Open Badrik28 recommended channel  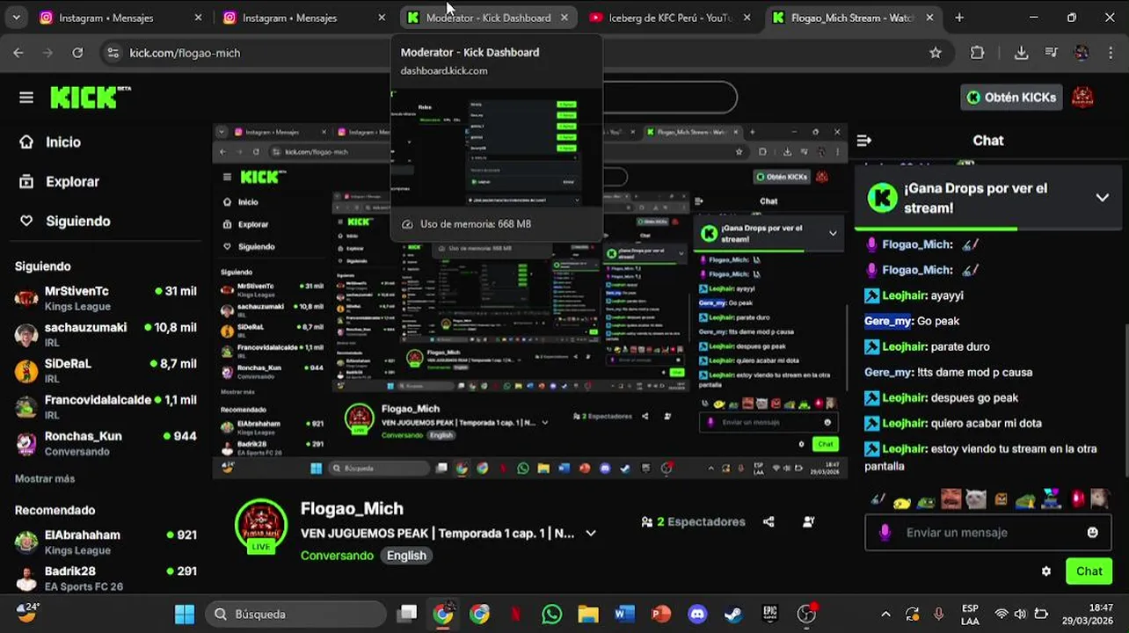(x=106, y=578)
